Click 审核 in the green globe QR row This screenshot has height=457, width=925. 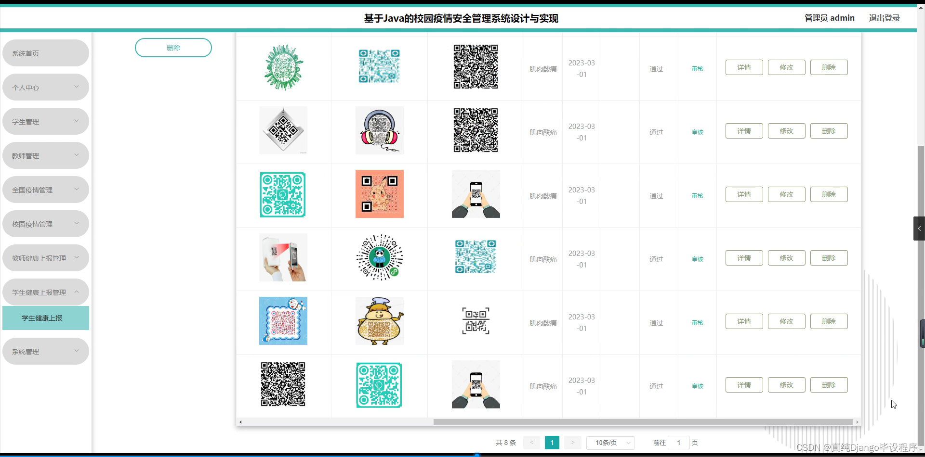click(698, 69)
